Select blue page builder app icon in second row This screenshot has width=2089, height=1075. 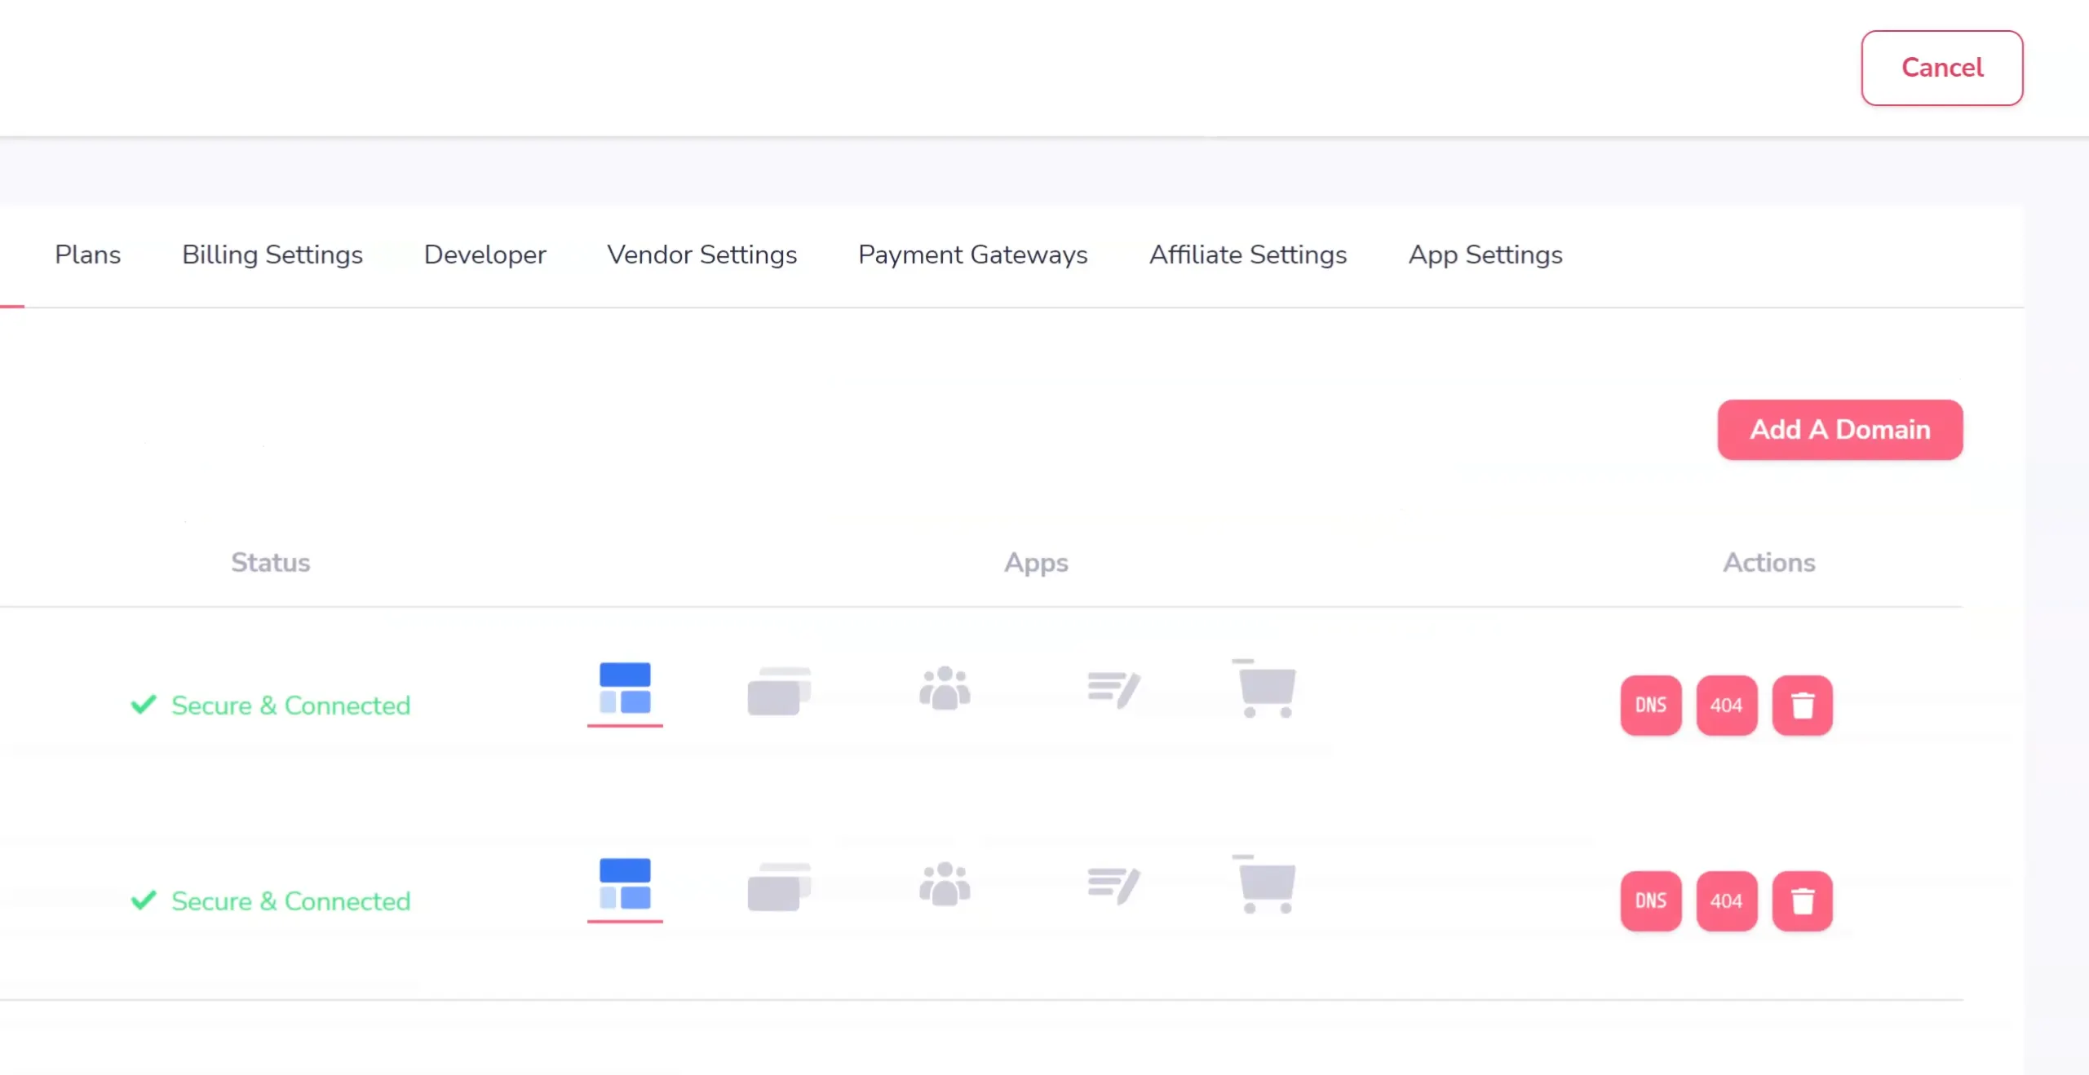625,883
